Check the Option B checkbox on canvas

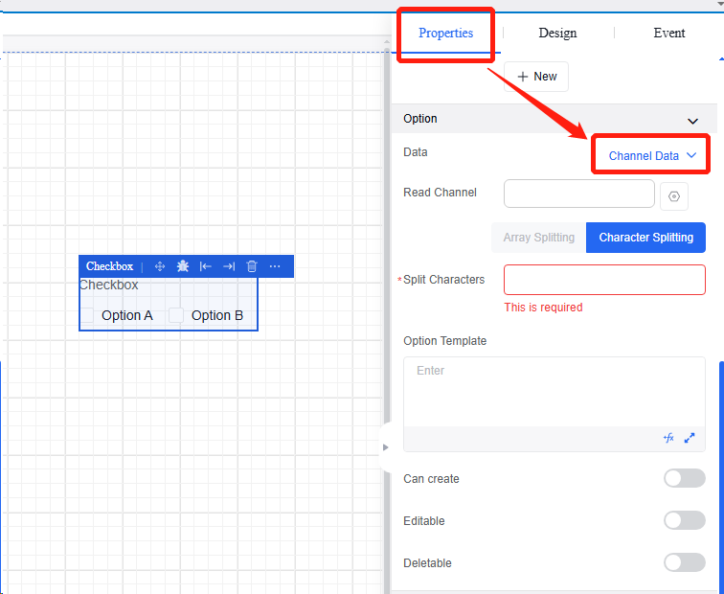point(176,315)
